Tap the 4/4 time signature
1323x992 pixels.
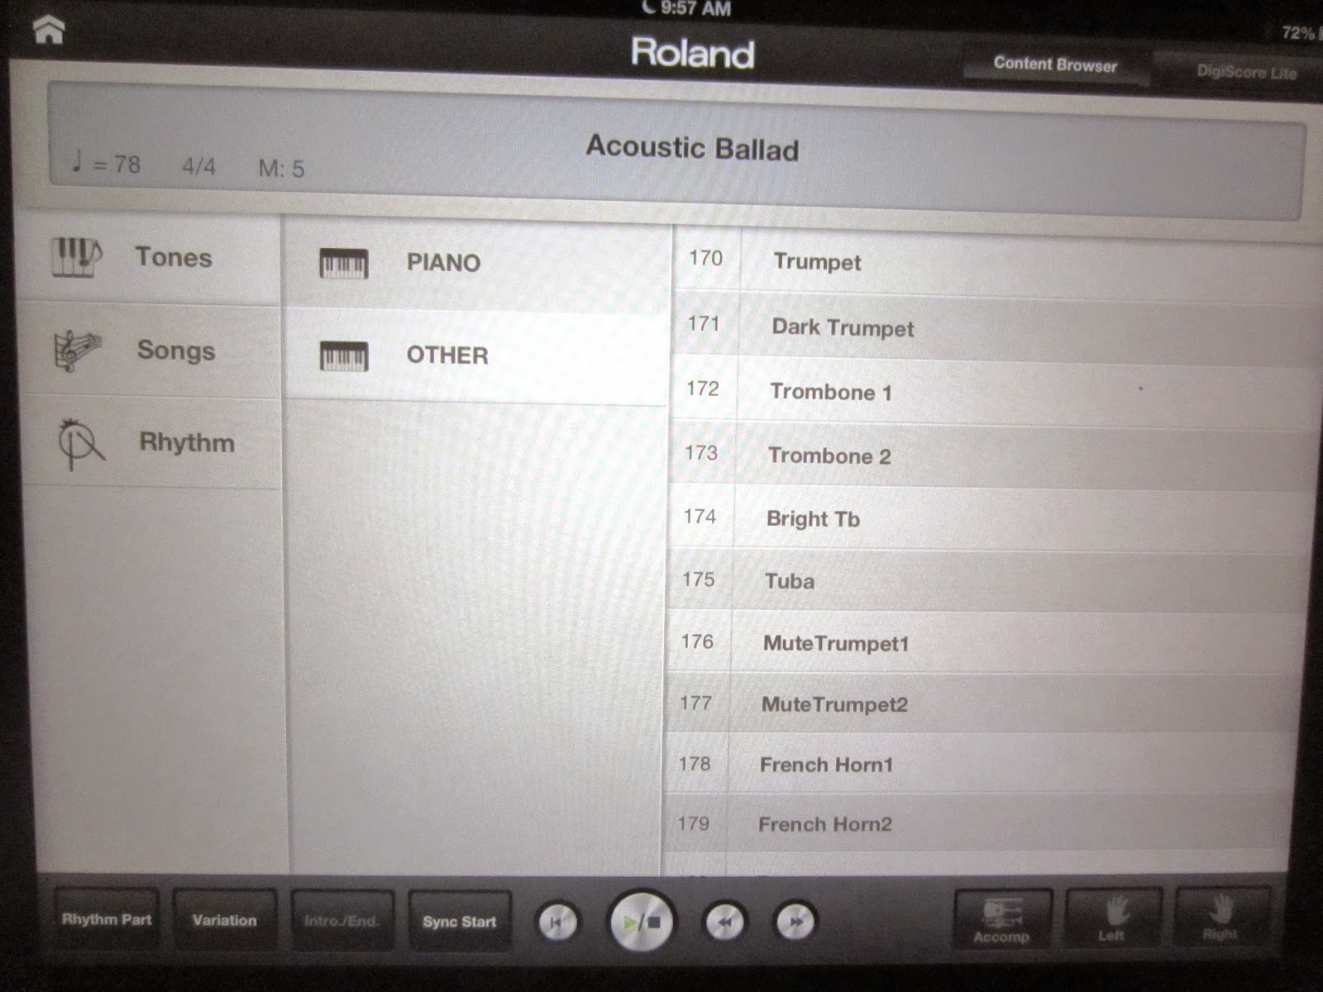(198, 166)
